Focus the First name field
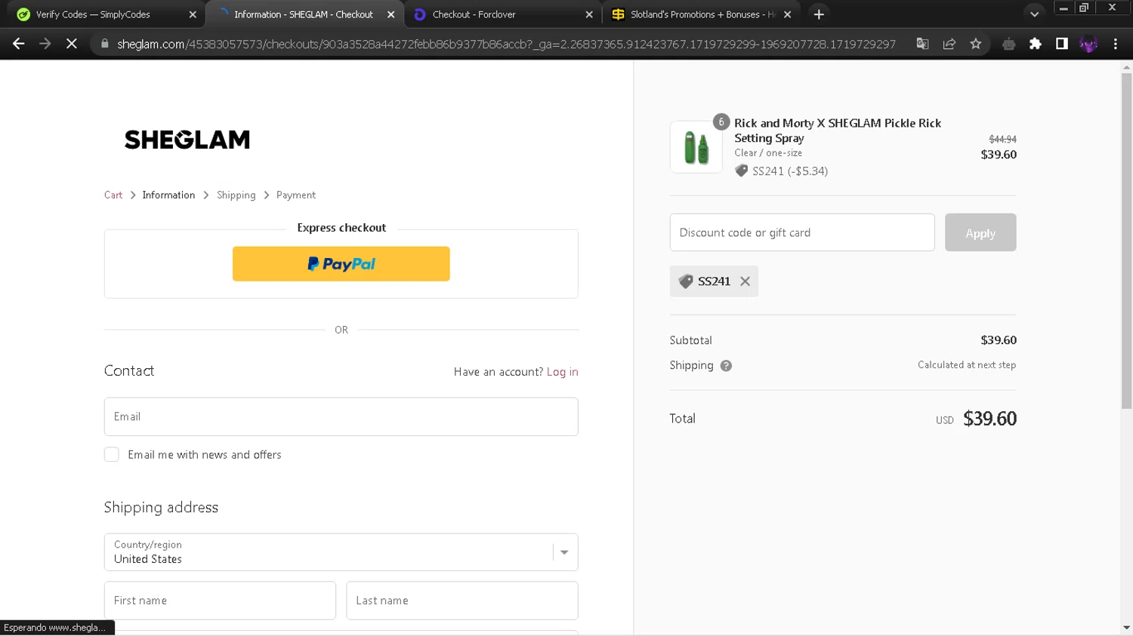This screenshot has height=636, width=1133. pyautogui.click(x=220, y=601)
